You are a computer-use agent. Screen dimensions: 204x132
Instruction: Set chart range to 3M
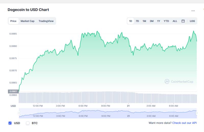(x=151, y=21)
